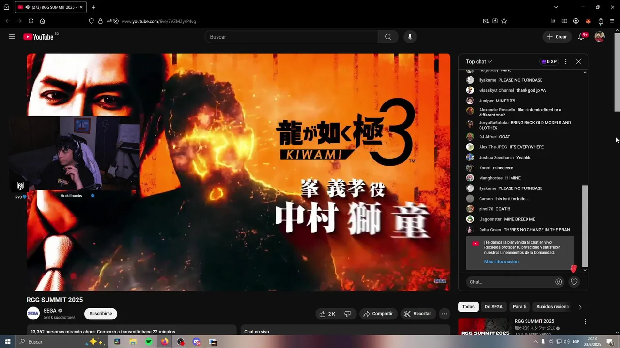Open Spotify from the taskbar
The width and height of the screenshot is (620, 348).
click(x=149, y=342)
